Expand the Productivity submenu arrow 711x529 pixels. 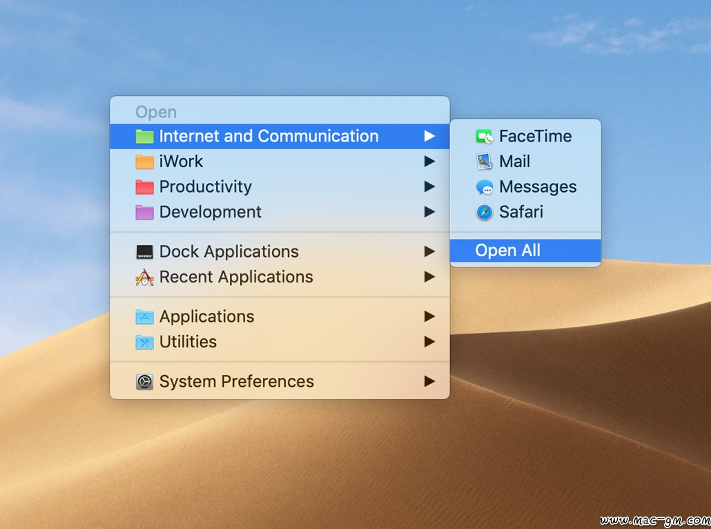[x=429, y=187]
